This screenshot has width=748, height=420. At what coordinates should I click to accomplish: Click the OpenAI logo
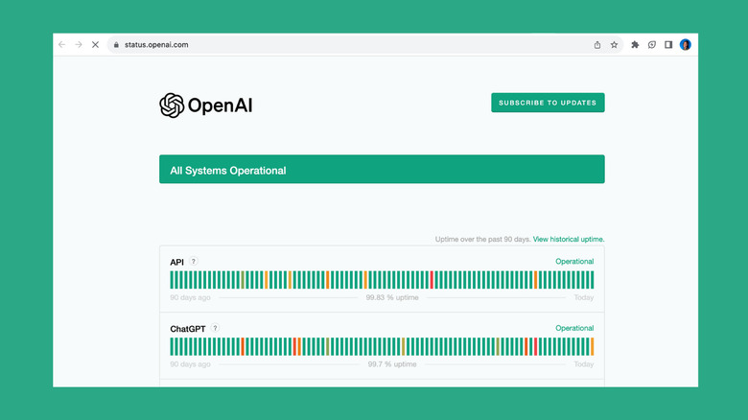(206, 105)
